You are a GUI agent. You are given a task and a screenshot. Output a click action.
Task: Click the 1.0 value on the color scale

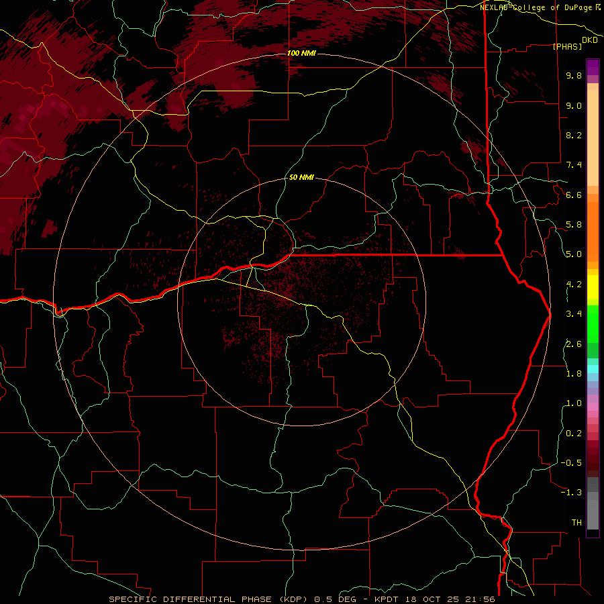coord(574,403)
